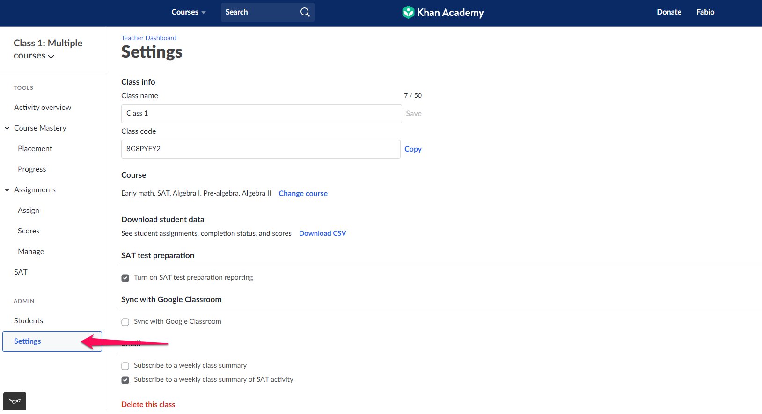Click the Settings page heading

click(152, 52)
